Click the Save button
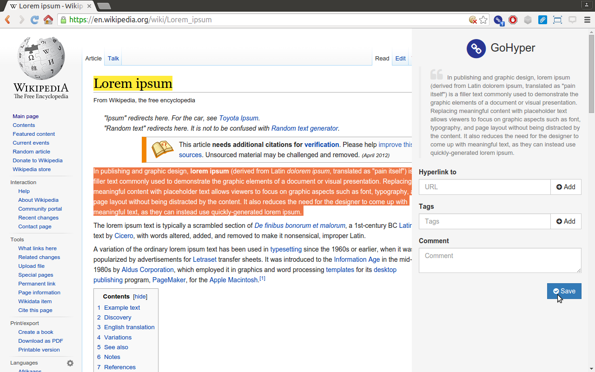Screen dimensions: 595x372 coord(564,291)
